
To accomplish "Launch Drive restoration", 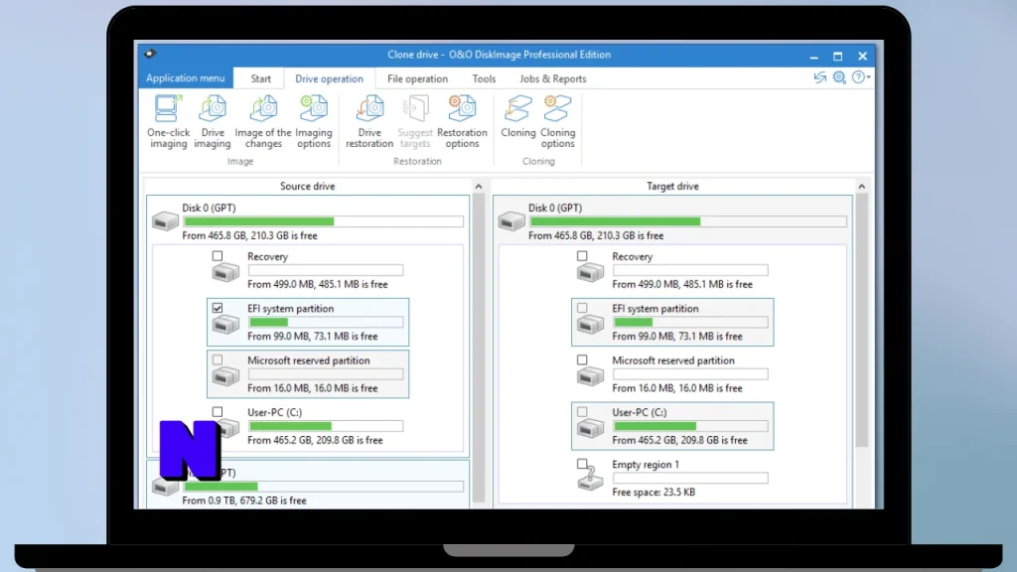I will [369, 121].
